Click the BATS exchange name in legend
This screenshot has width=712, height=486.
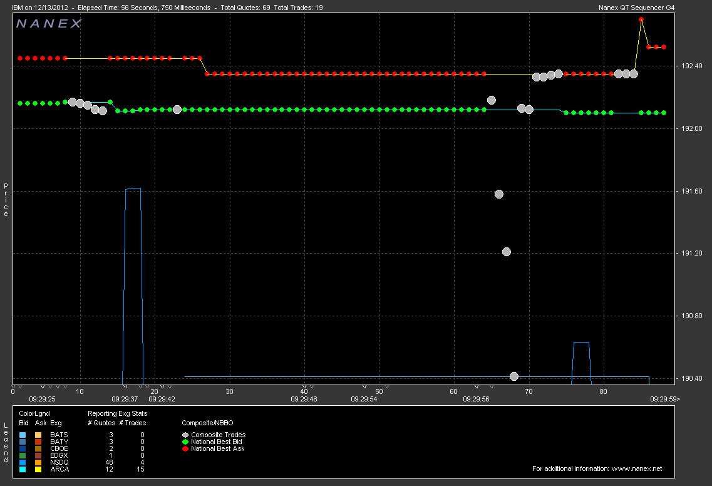tap(59, 435)
